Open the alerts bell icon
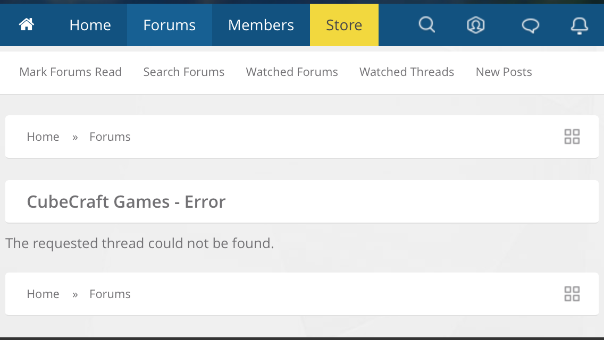Screen dimensions: 604x340 coord(580,26)
